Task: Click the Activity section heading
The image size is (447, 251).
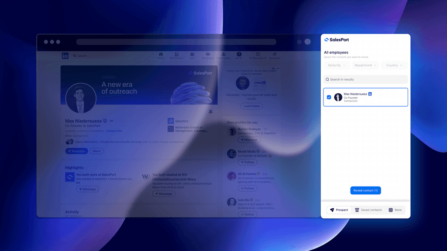Action: (x=72, y=212)
